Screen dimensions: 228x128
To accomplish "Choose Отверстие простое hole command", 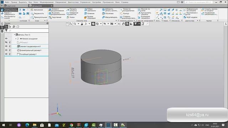I will (72, 14).
